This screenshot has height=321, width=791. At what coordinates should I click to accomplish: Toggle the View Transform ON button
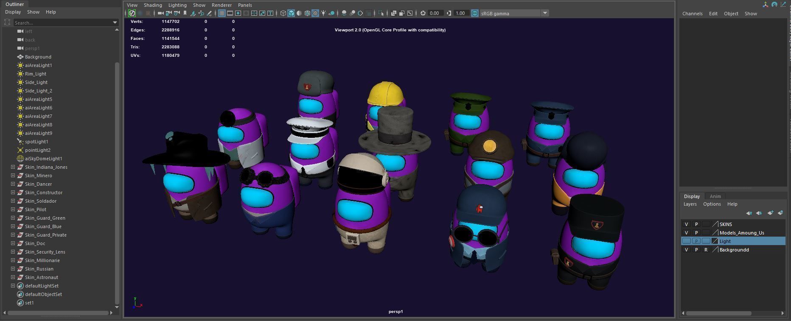coord(474,13)
